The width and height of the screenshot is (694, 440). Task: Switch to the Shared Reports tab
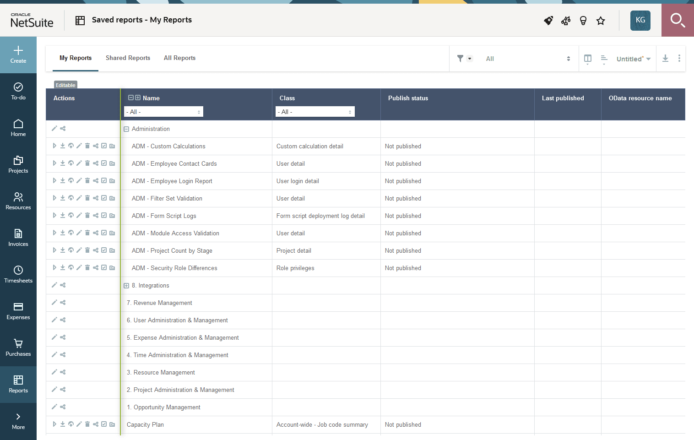coord(128,58)
